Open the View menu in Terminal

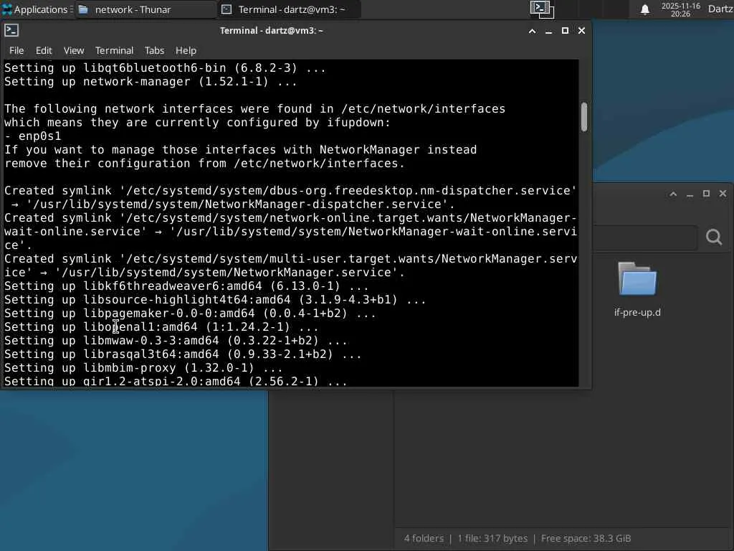(x=74, y=50)
